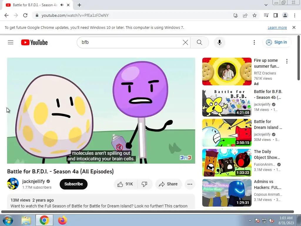Open the taskbar clock and date
This screenshot has width=301, height=226.
286,220
